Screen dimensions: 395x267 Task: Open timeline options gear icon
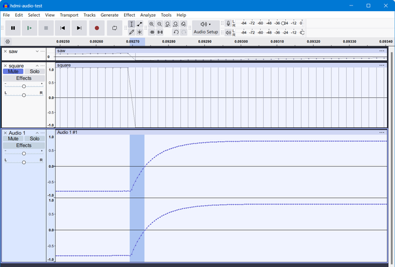tap(7, 41)
